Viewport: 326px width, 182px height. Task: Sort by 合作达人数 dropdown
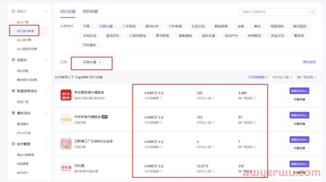[x=282, y=77]
